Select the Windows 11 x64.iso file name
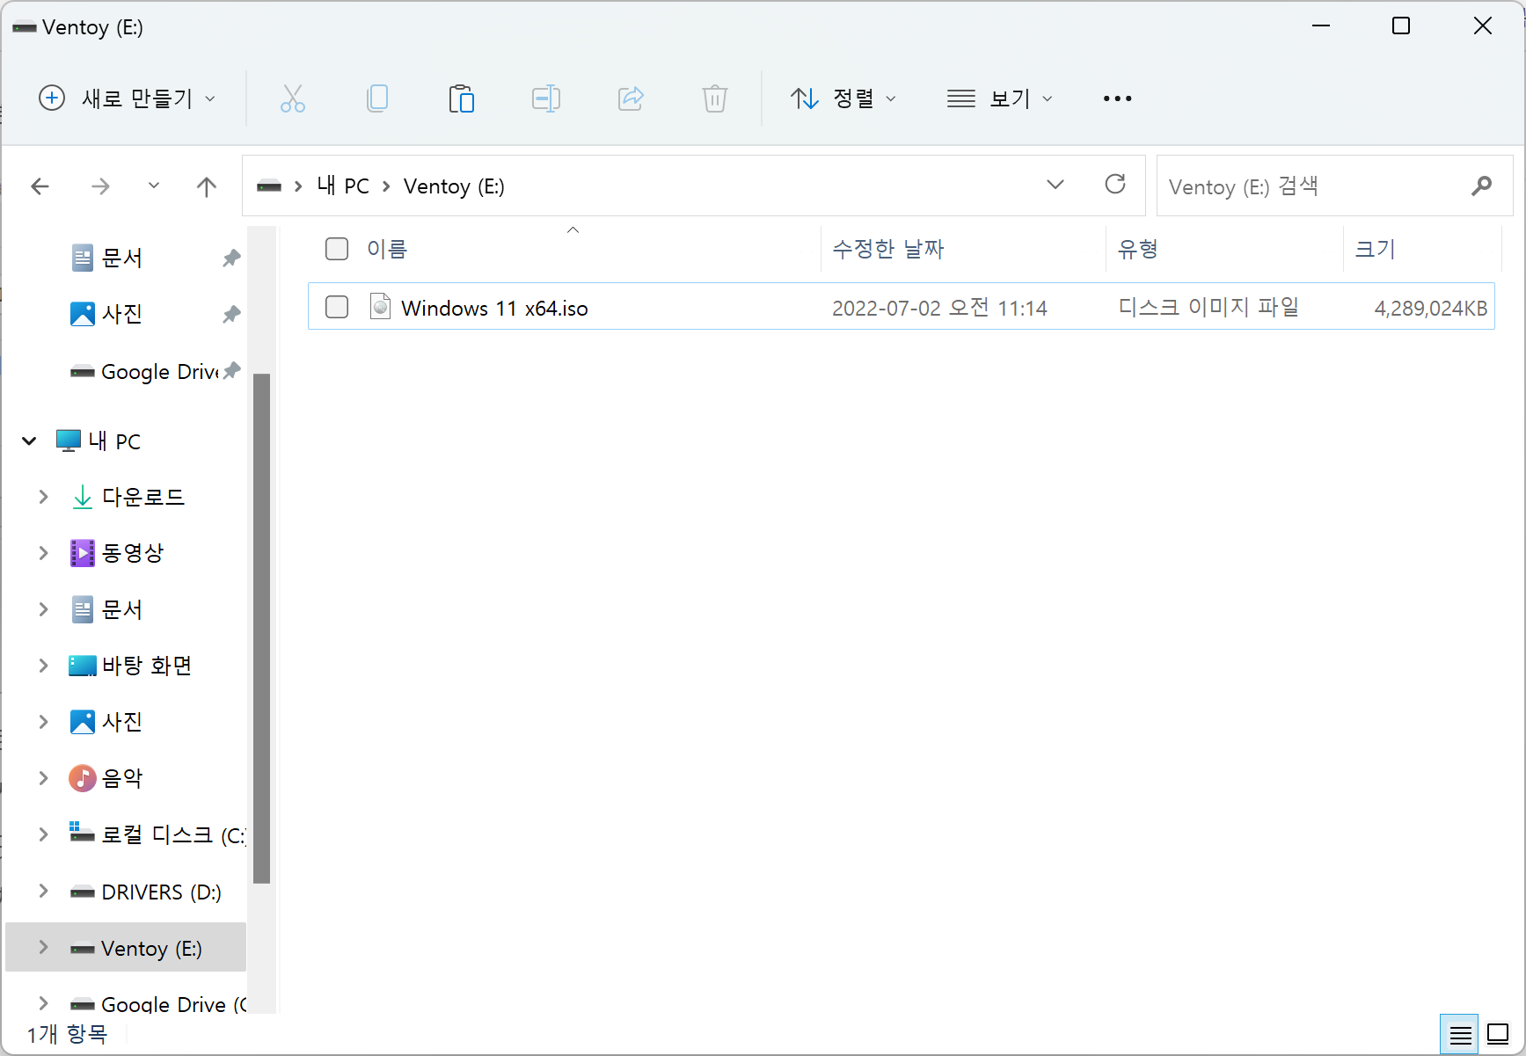1526x1056 pixels. [494, 308]
